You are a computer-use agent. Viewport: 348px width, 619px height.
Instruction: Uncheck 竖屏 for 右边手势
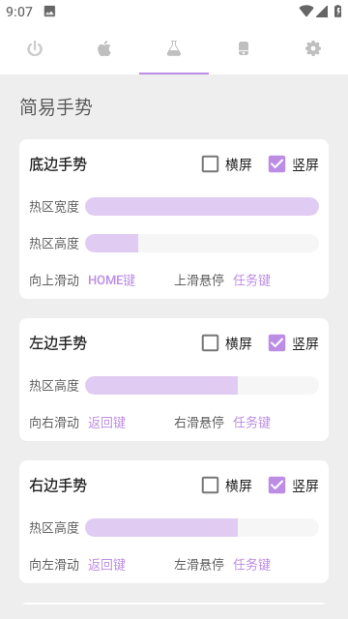coord(277,486)
